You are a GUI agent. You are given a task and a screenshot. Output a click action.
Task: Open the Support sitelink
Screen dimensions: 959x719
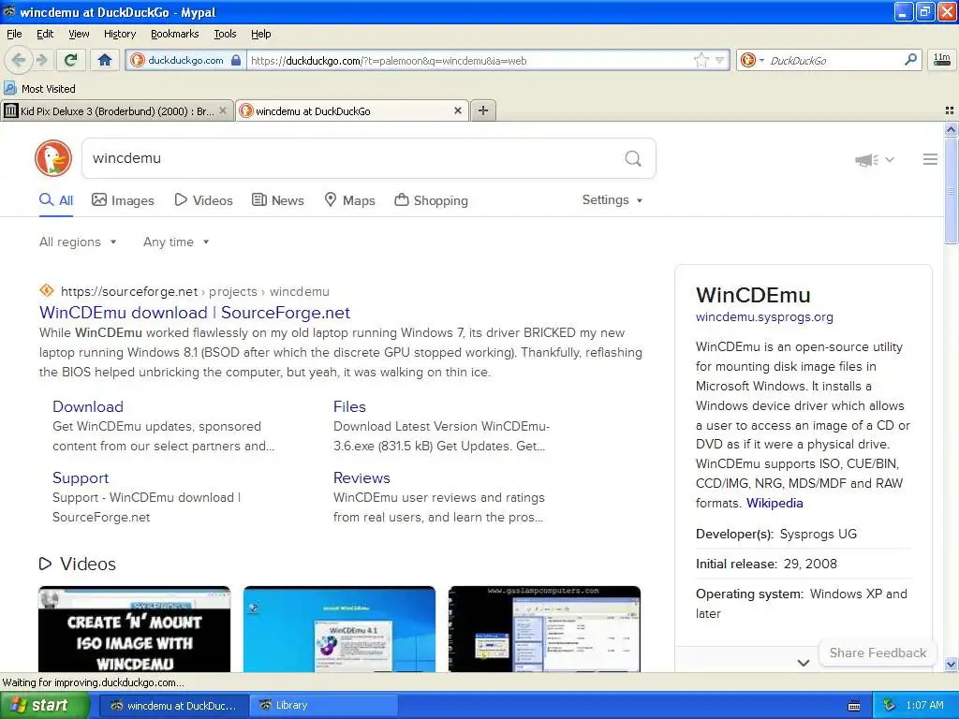tap(81, 478)
